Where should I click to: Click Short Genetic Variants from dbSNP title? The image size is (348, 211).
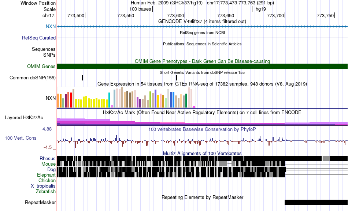pyautogui.click(x=202, y=72)
